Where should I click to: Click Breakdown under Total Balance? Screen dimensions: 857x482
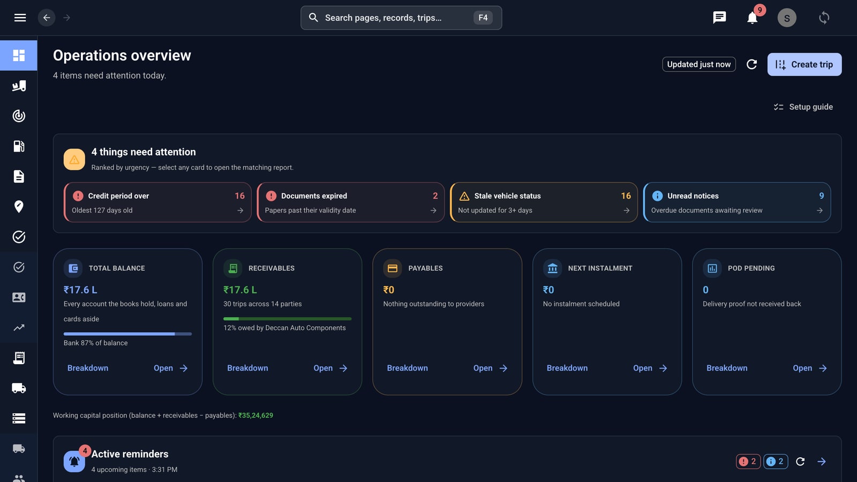pyautogui.click(x=88, y=368)
